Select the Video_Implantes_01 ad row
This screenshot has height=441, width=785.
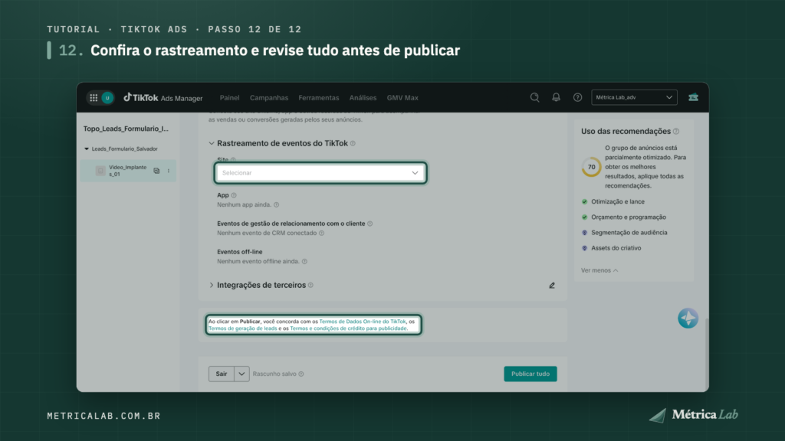tap(128, 171)
